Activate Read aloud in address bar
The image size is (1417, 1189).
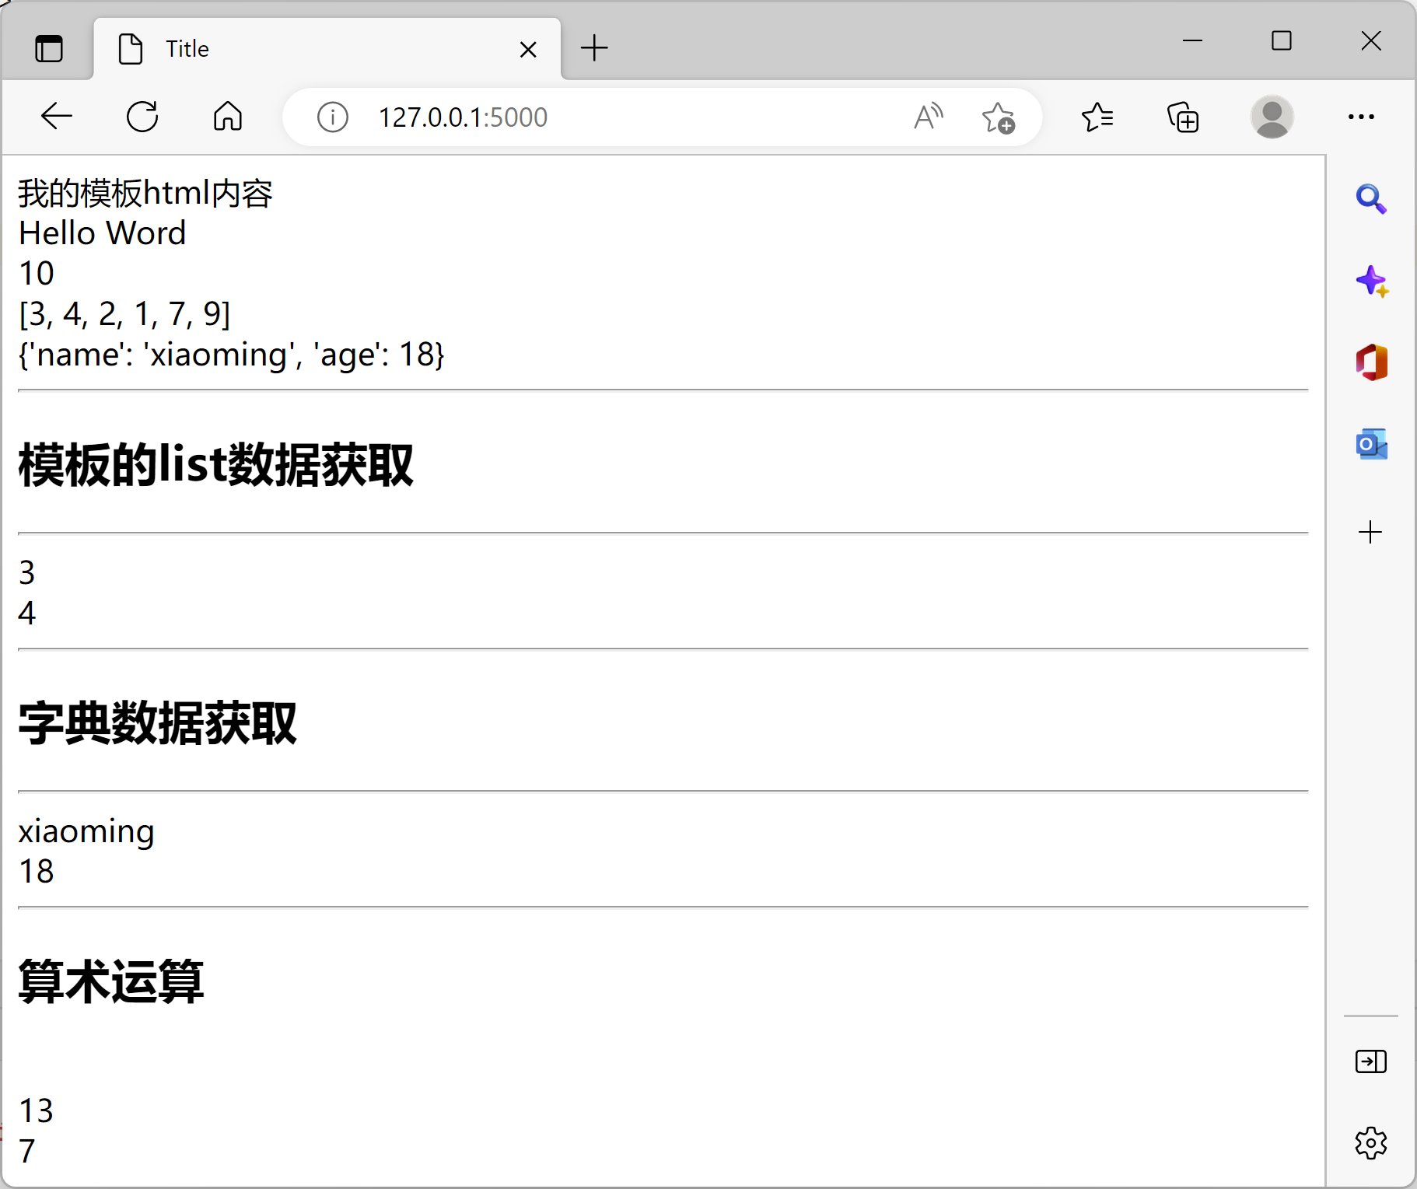928,117
